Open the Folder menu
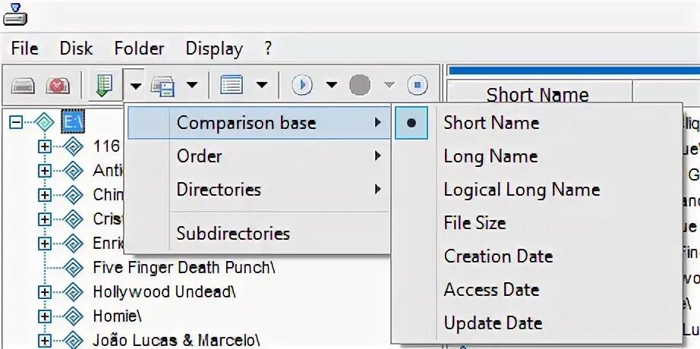The height and width of the screenshot is (349, 700). pyautogui.click(x=139, y=49)
